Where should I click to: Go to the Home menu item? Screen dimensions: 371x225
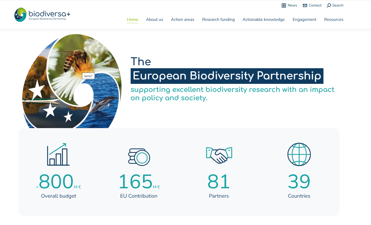pyautogui.click(x=132, y=20)
